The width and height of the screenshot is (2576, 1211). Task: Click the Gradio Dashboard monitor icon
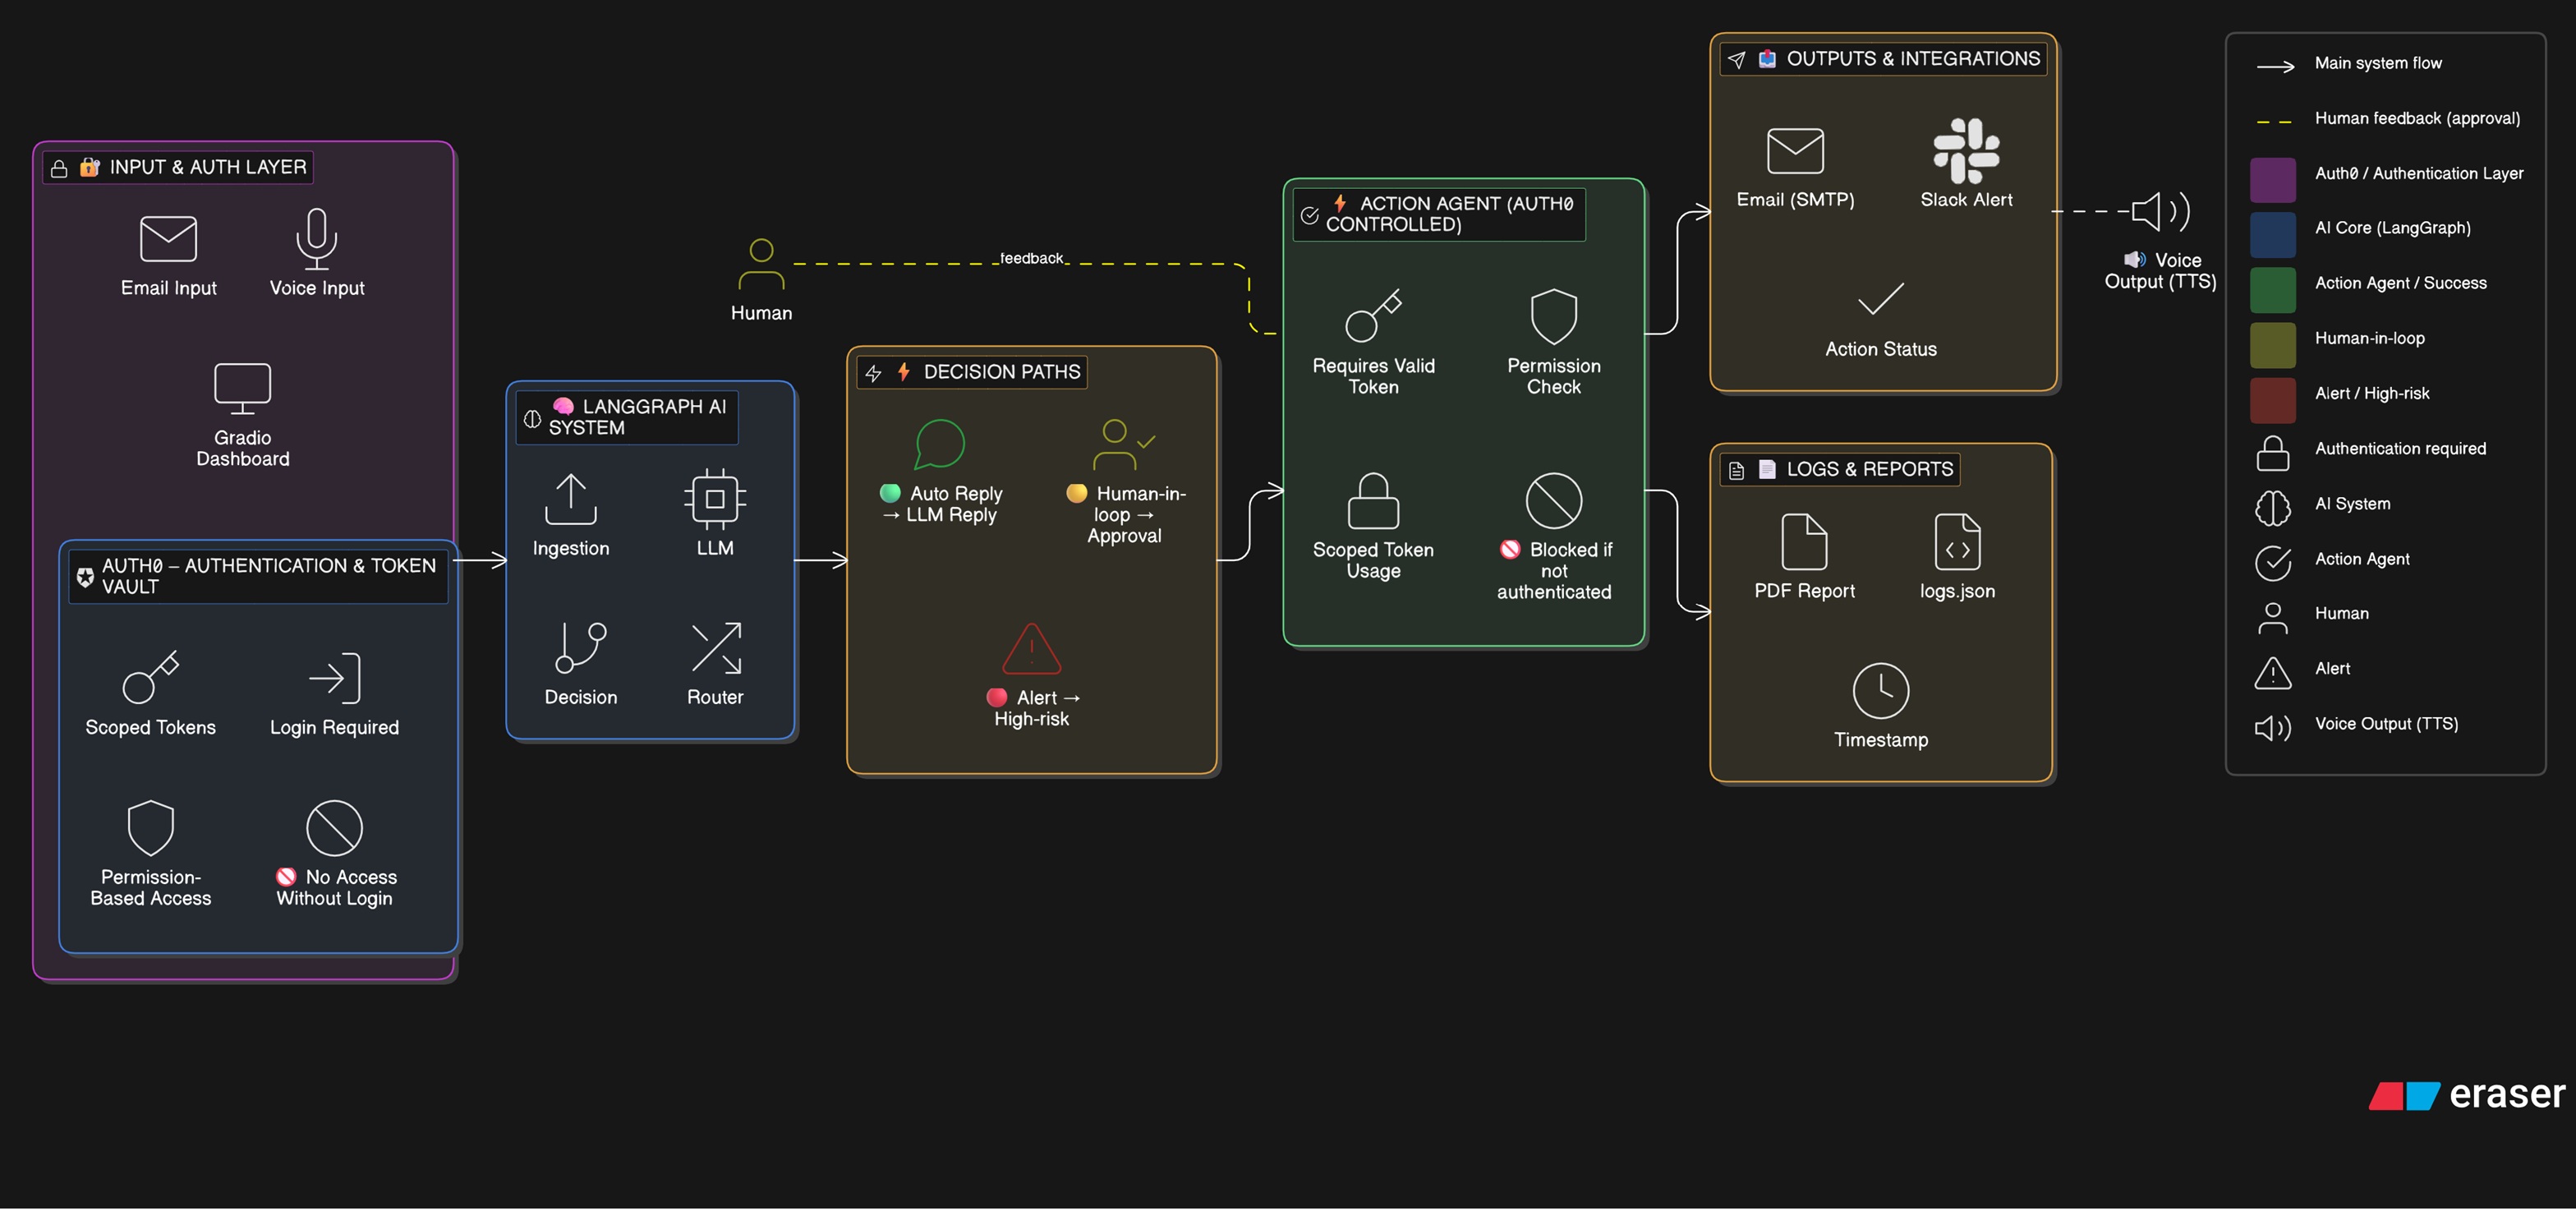[242, 388]
